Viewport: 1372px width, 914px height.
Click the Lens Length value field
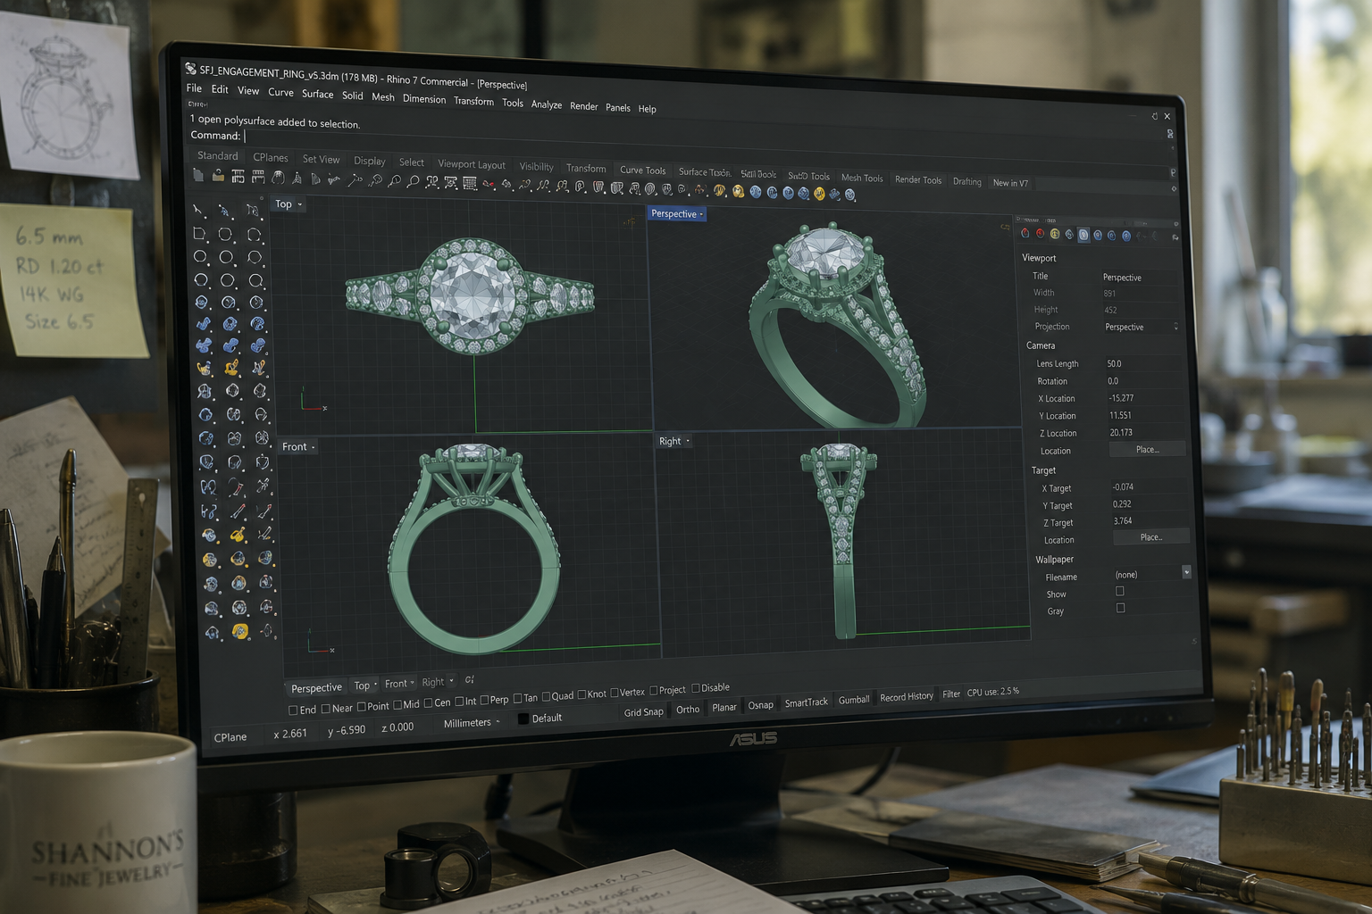1142,363
